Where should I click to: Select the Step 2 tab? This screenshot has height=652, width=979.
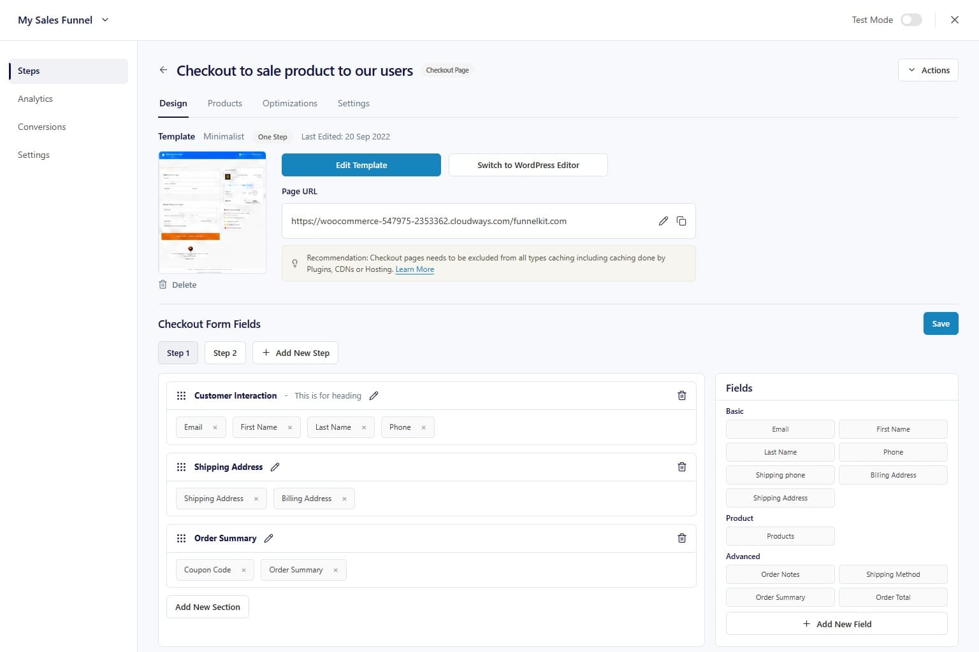point(225,353)
